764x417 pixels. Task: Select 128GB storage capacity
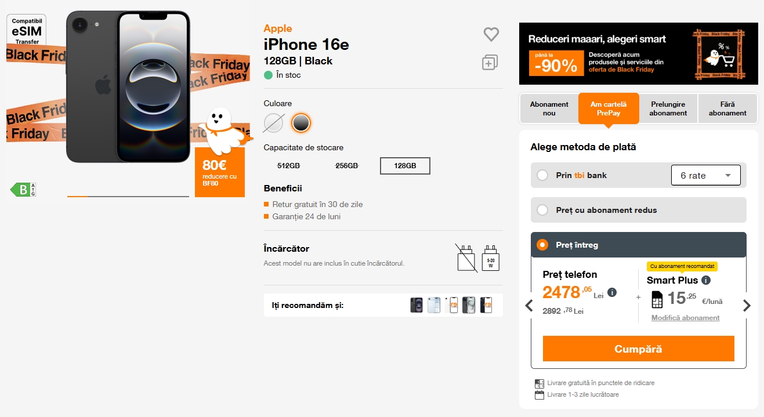pos(405,165)
